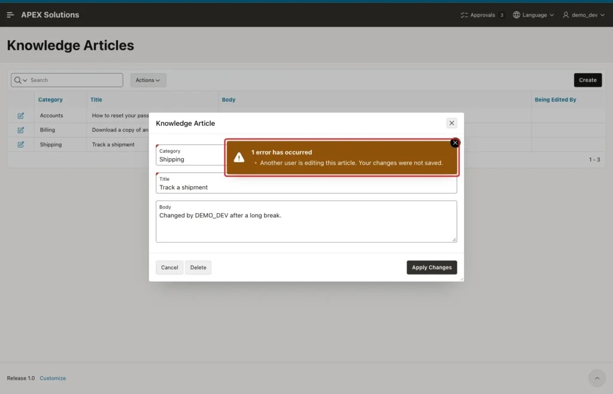
Task: Click into the Title field
Action: click(x=306, y=184)
